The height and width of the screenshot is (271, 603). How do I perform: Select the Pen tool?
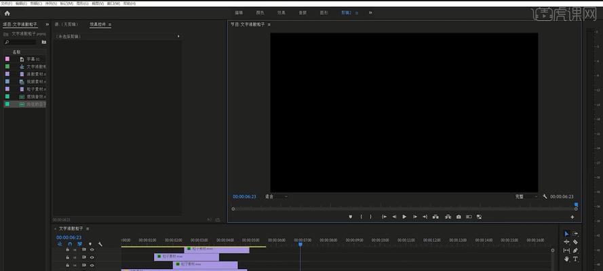[x=575, y=250]
